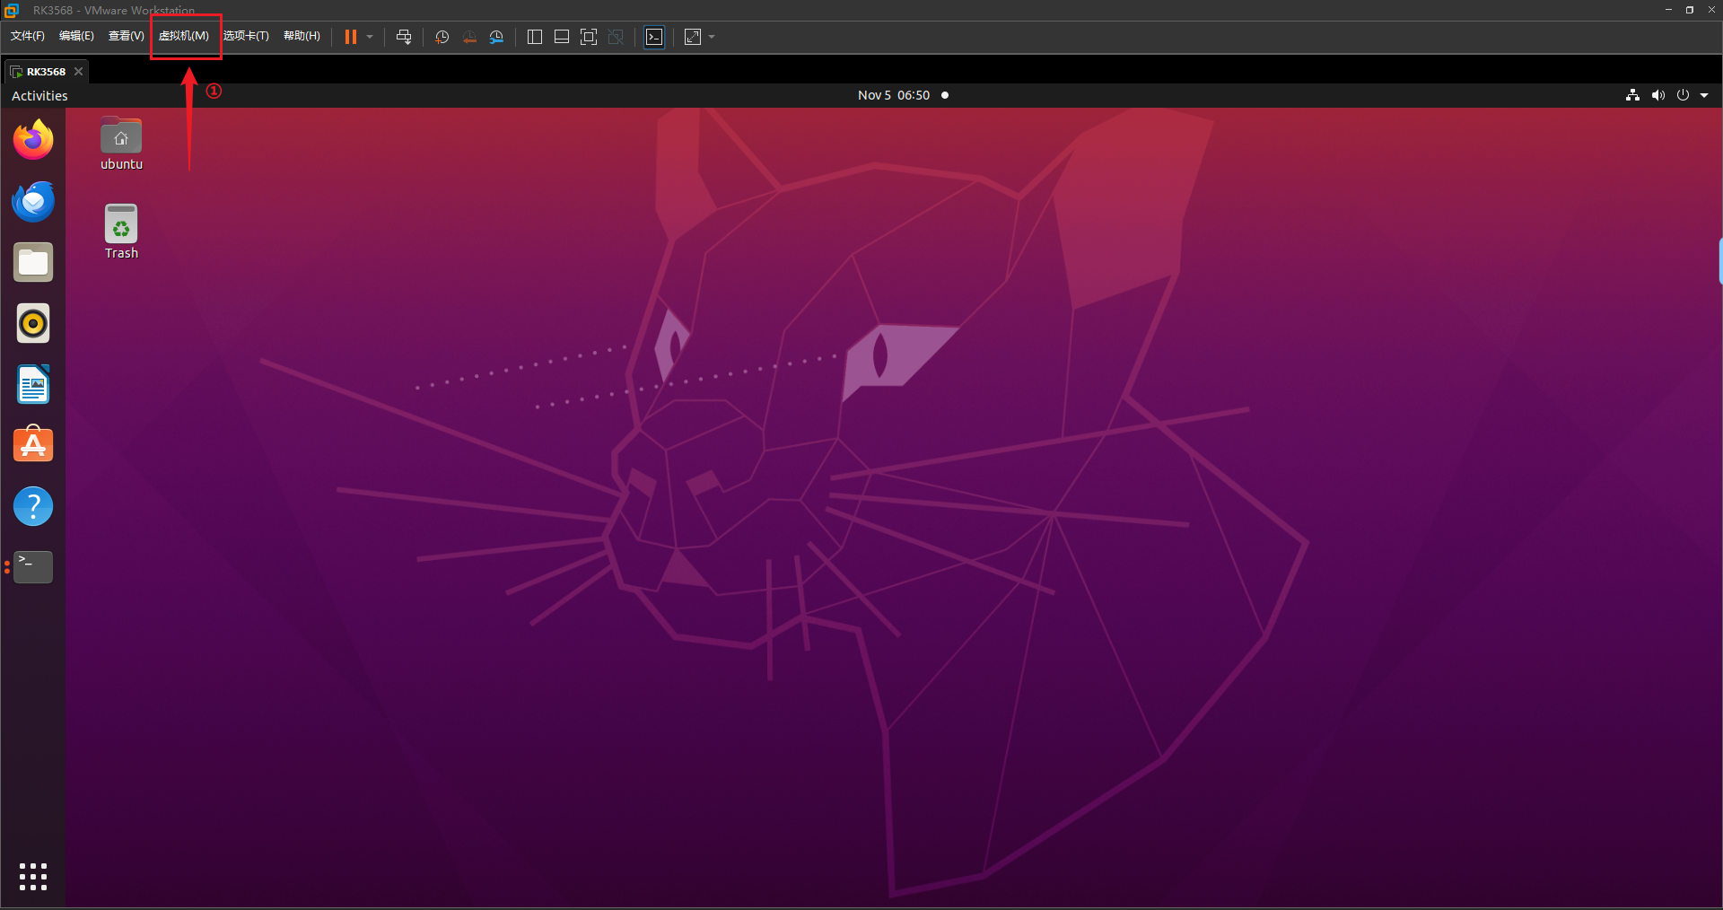Image resolution: width=1723 pixels, height=910 pixels.
Task: Open the snapshot manager icon
Action: [x=496, y=37]
